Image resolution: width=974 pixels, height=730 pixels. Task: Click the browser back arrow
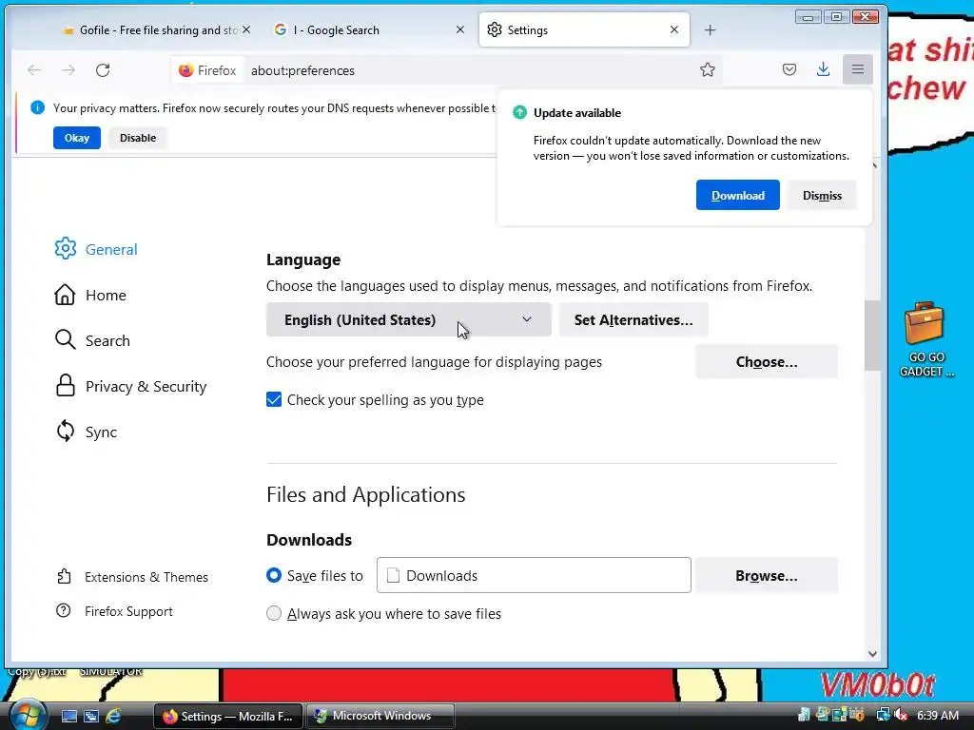pos(34,70)
